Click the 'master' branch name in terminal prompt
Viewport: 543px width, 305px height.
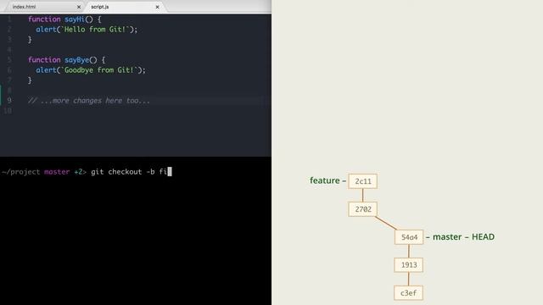click(57, 172)
